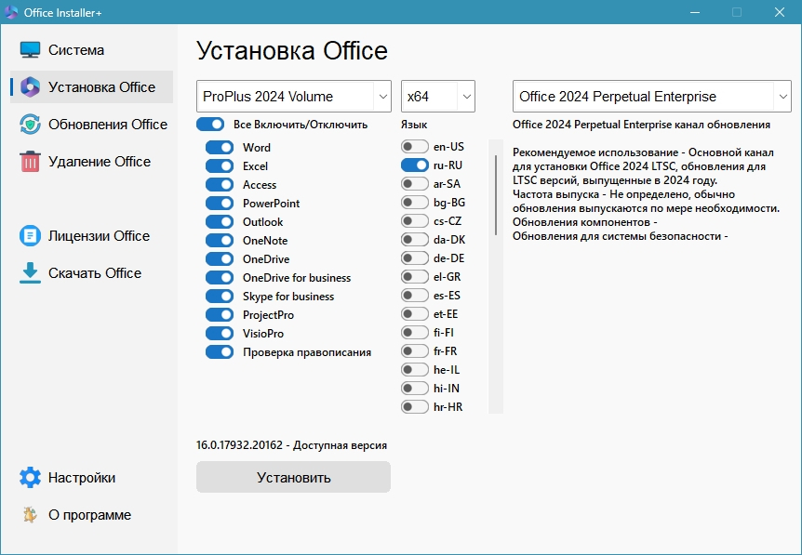802x555 pixels.
Task: Turn off Skype for business toggle
Action: click(x=220, y=297)
